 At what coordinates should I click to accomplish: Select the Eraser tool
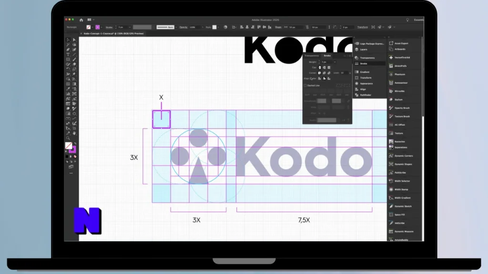[x=74, y=64]
